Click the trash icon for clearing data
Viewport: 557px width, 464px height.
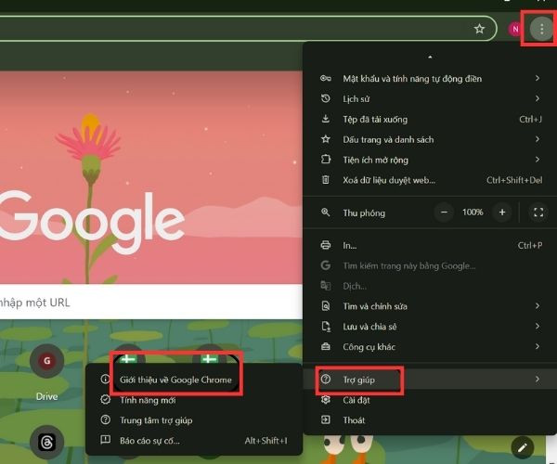point(326,180)
